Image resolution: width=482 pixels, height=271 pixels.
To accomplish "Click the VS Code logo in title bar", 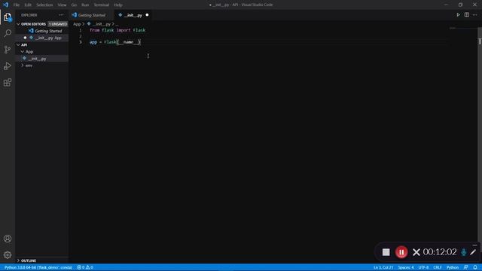I will coord(5,5).
